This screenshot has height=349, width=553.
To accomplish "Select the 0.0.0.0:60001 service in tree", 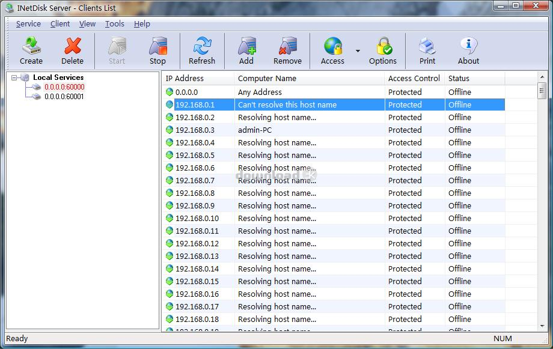I will point(64,97).
